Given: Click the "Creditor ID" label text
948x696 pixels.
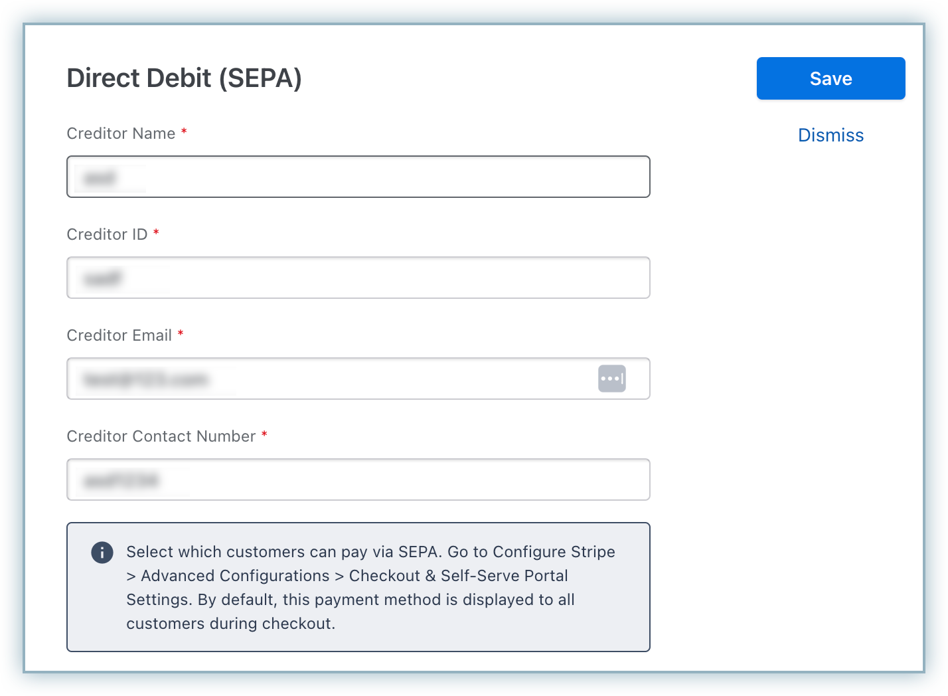Looking at the screenshot, I should (x=107, y=234).
